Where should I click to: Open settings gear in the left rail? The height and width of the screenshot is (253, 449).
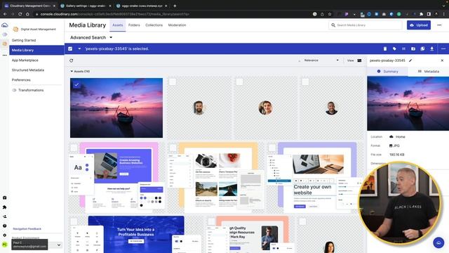tap(5, 235)
